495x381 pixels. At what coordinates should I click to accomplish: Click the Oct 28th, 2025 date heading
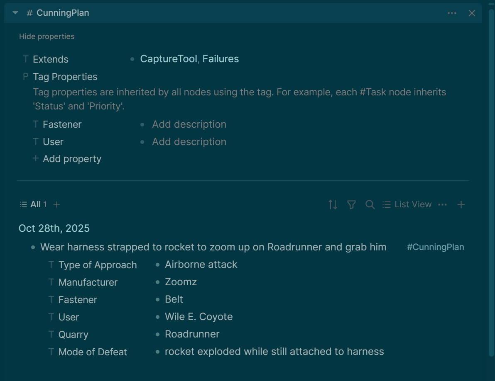tap(54, 228)
